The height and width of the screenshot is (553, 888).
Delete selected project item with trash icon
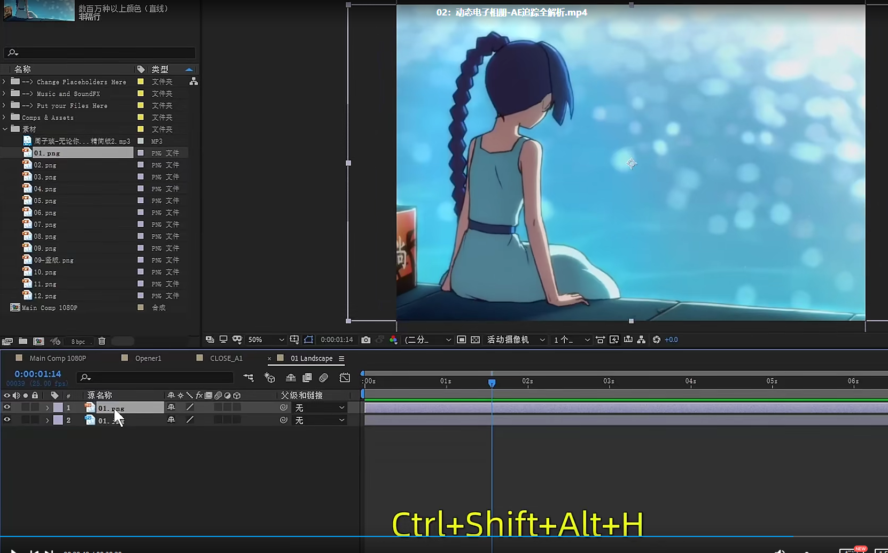[102, 341]
